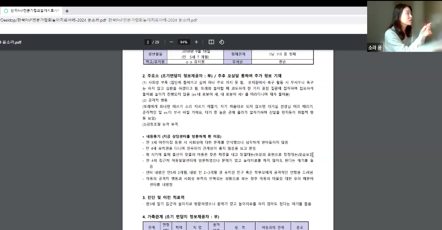Image resolution: width=442 pixels, height=230 pixels.
Task: Click the page number field showing 2
Action: tap(147, 42)
